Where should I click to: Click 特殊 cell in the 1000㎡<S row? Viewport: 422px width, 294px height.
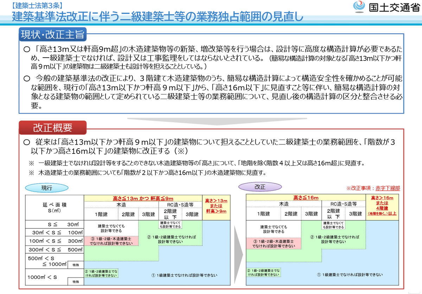[76, 281]
